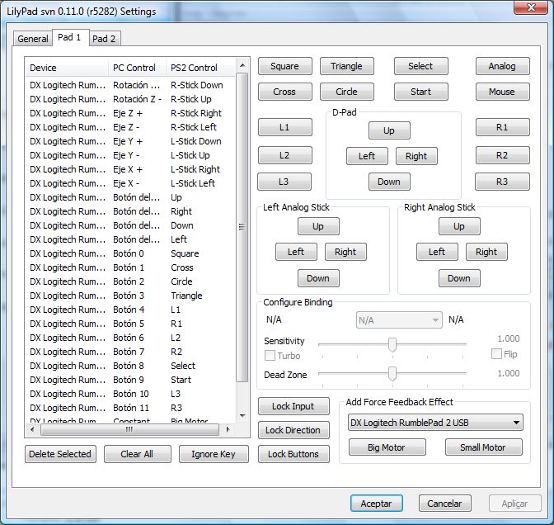Viewport: 554px width, 525px height.
Task: Switch to the General tab
Action: pos(32,39)
